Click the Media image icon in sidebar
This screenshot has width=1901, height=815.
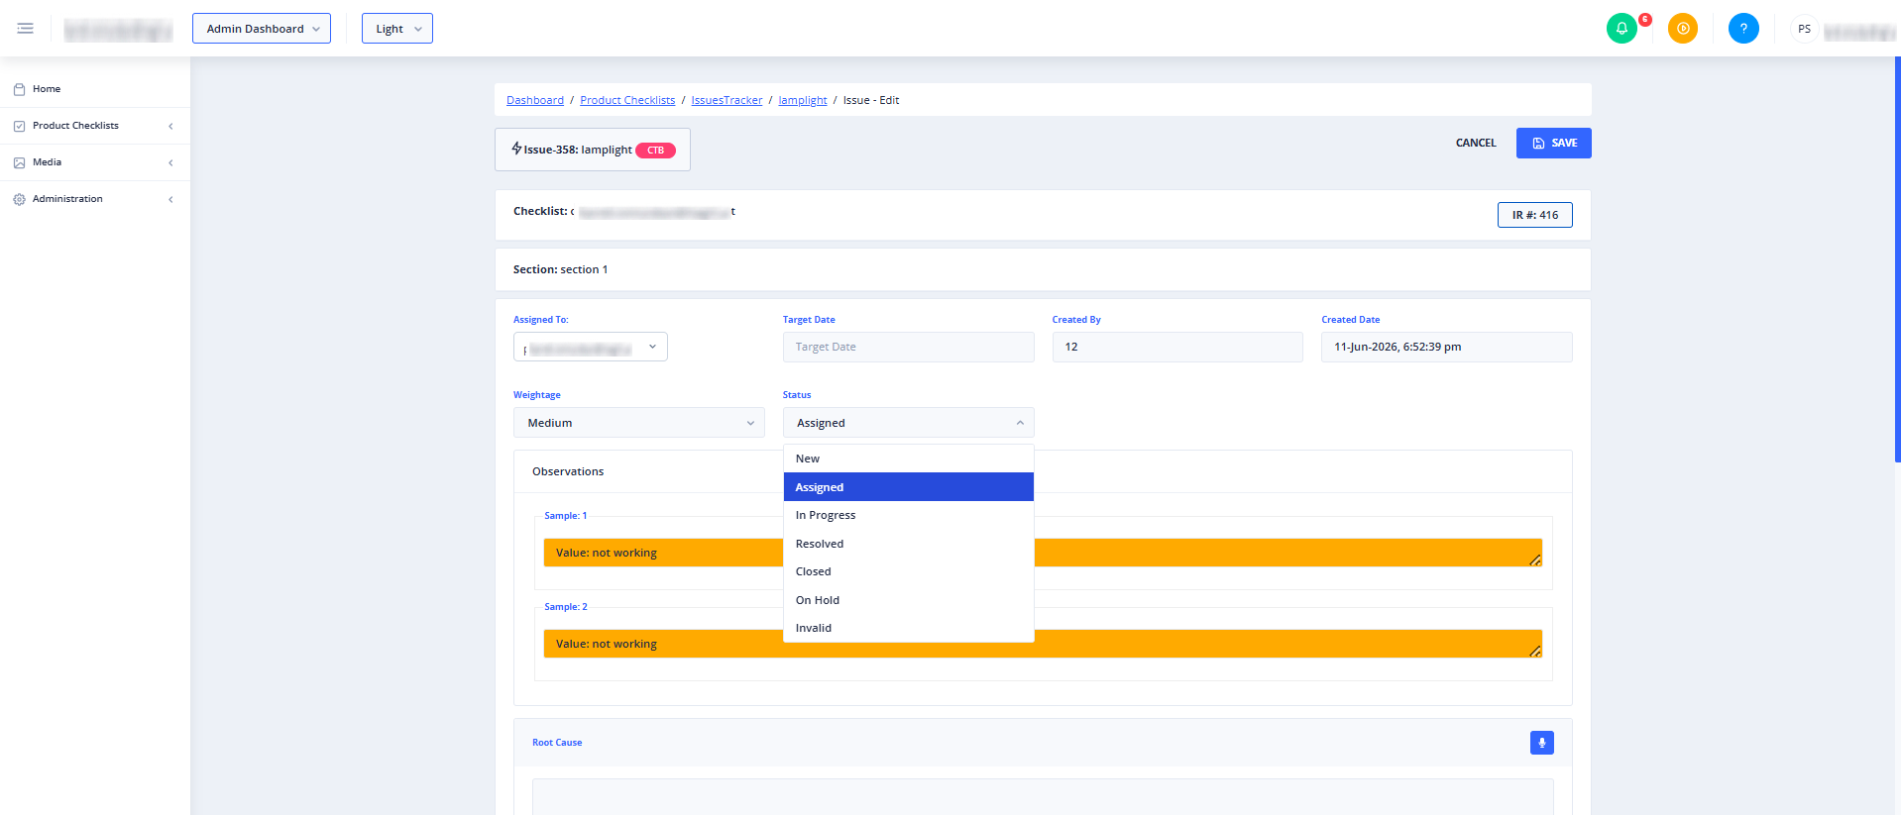tap(19, 162)
